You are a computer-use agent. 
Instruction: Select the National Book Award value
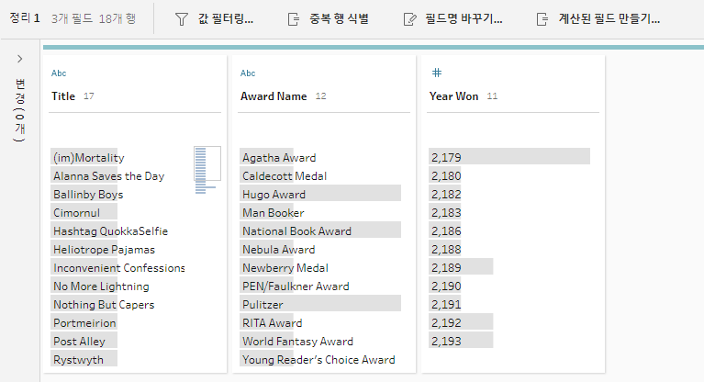click(x=296, y=231)
